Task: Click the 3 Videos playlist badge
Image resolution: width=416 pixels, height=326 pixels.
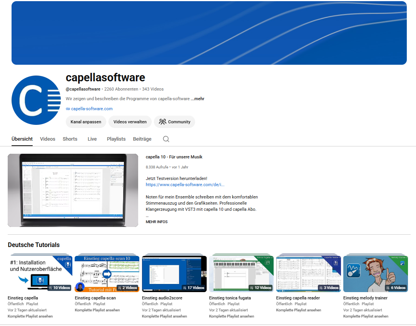Action: click(x=329, y=288)
